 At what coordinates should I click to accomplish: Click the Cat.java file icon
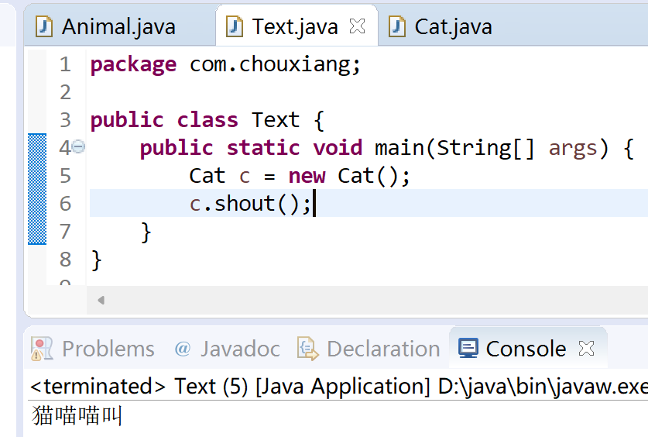[x=396, y=27]
